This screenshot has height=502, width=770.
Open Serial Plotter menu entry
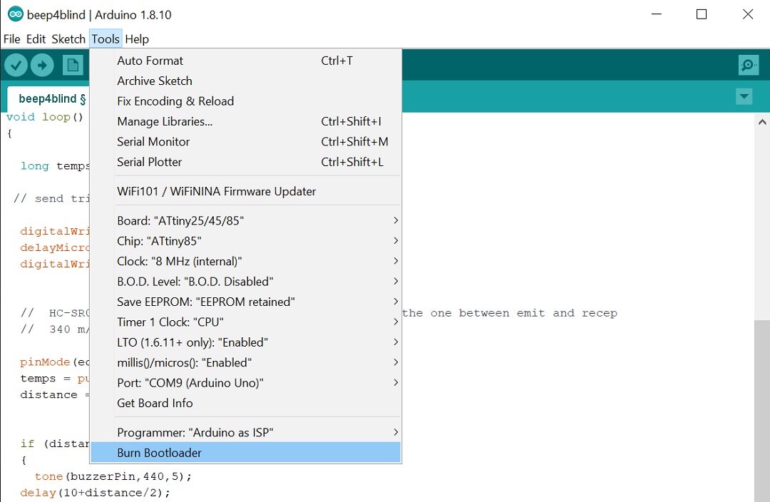pos(245,162)
